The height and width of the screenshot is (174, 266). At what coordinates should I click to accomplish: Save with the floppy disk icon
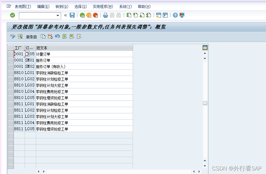pyautogui.click(x=72, y=15)
